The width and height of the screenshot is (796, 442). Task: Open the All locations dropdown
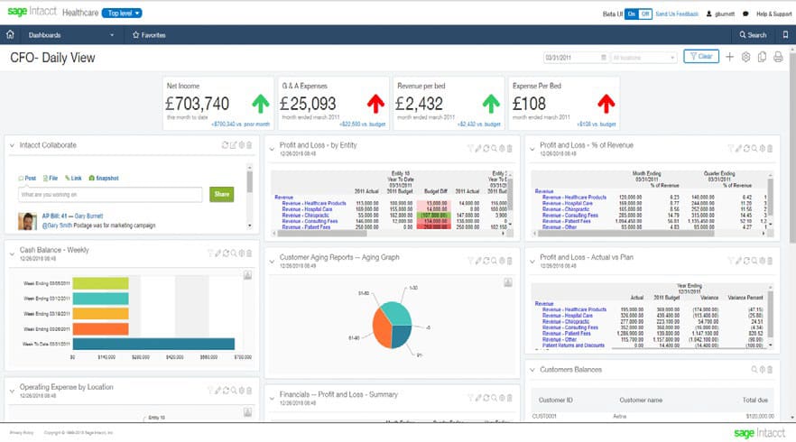coord(644,58)
